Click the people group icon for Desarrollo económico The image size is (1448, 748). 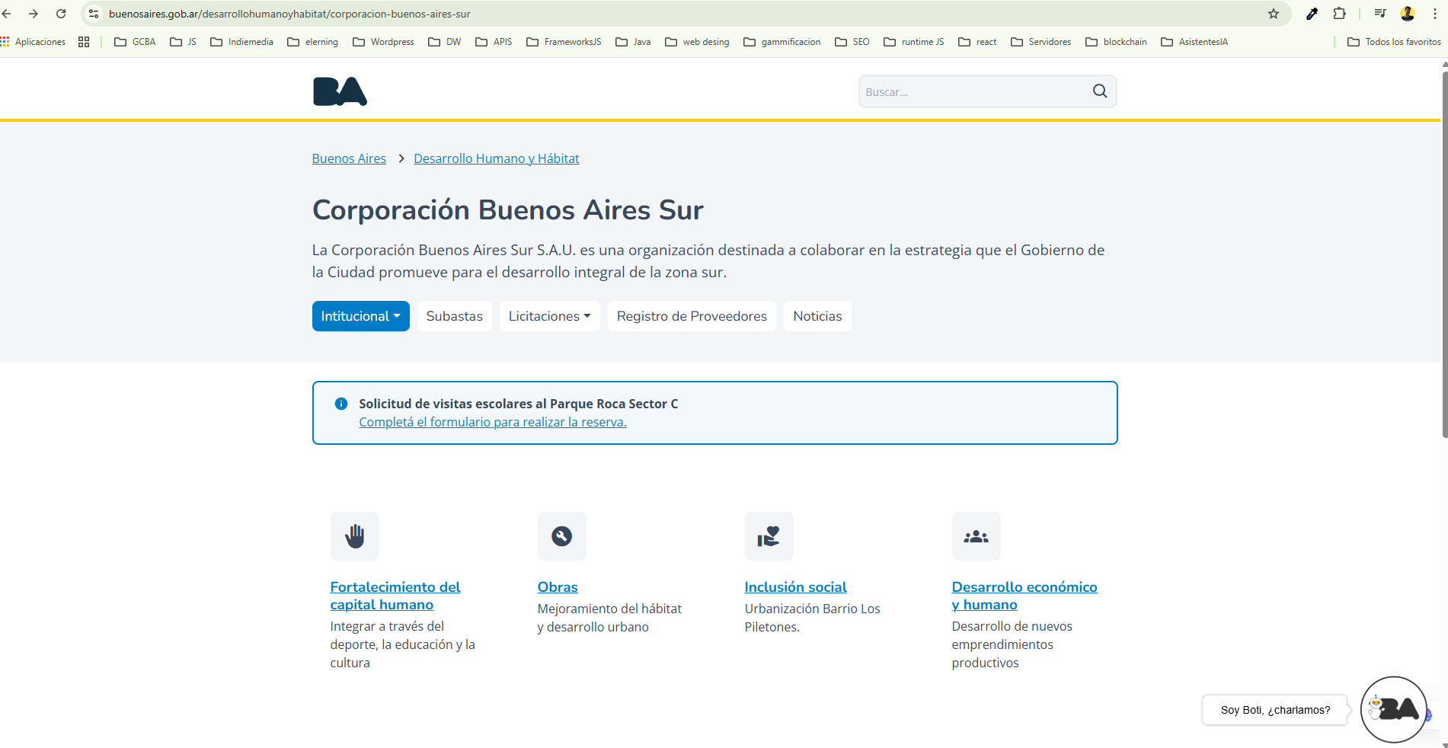coord(976,536)
